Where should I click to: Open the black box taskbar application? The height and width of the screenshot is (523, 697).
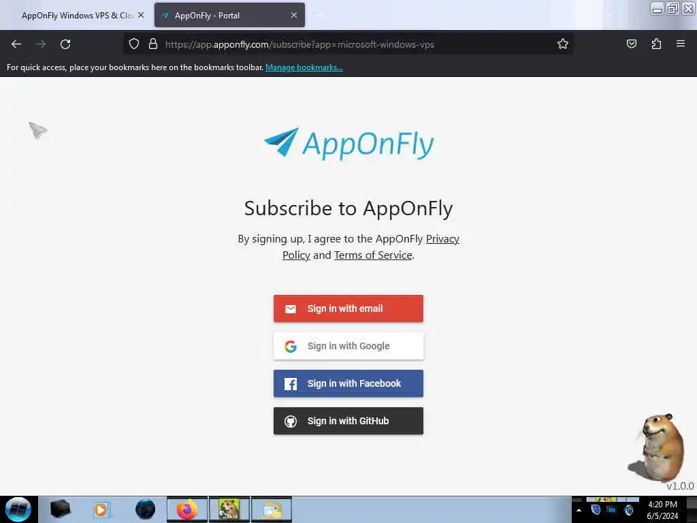(60, 509)
